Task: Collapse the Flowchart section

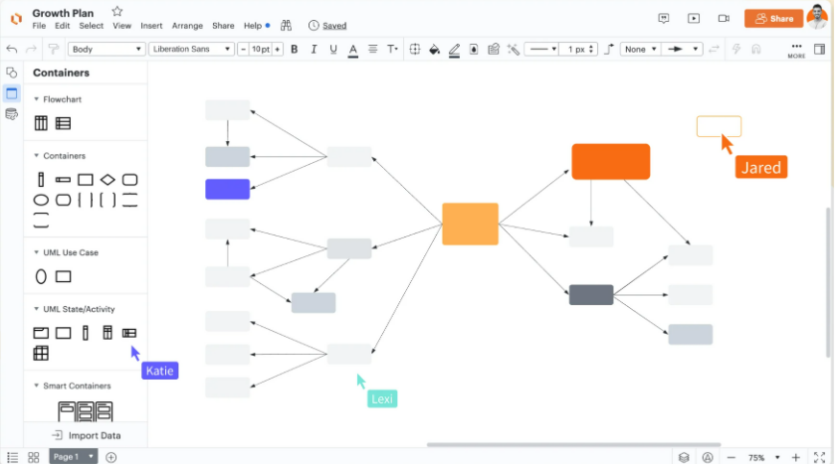Action: 36,99
